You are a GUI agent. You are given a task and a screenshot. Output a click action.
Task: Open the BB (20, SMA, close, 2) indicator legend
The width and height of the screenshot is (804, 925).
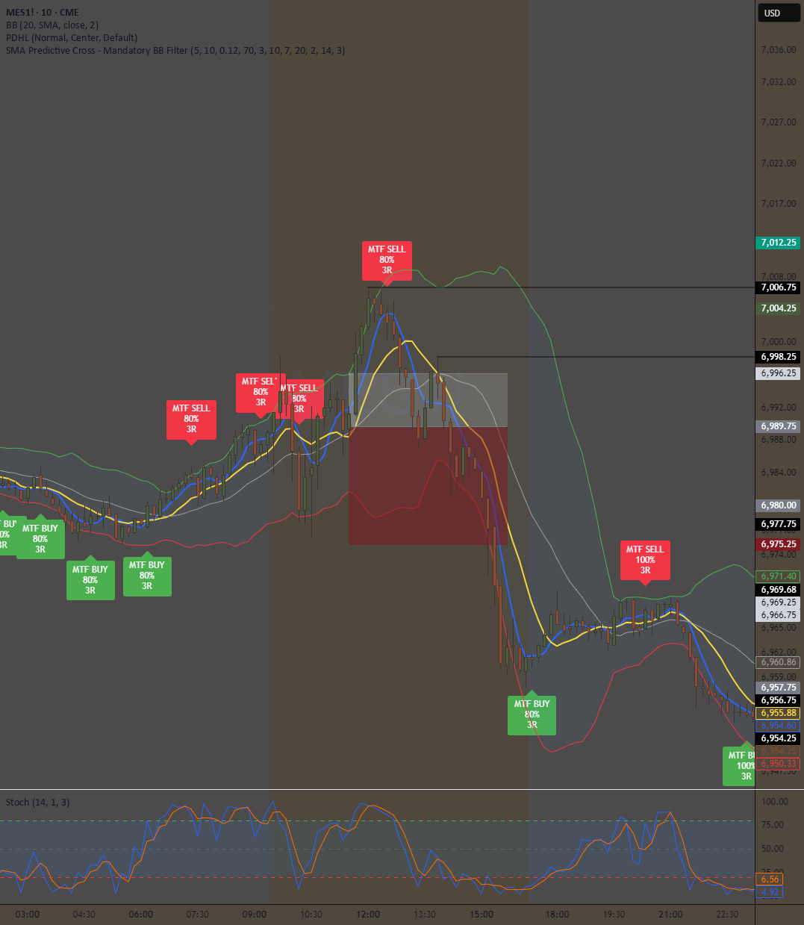click(52, 25)
